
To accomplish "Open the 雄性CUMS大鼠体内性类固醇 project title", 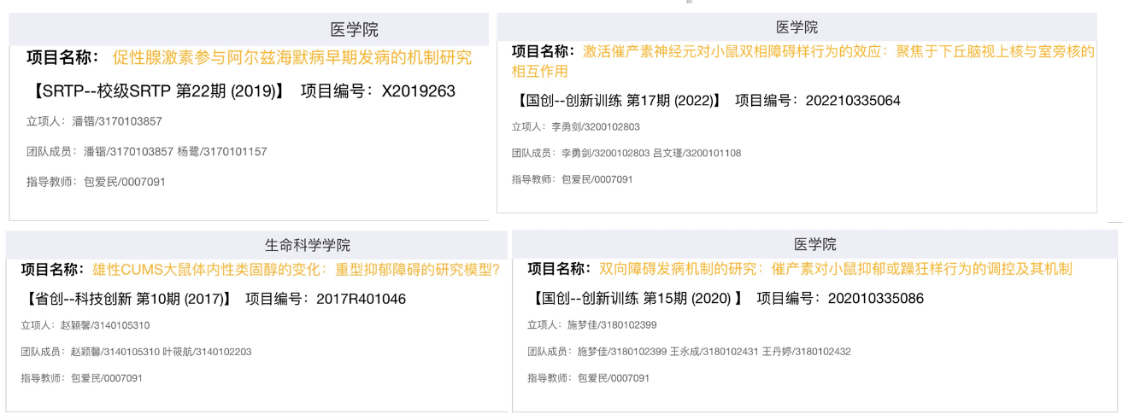I will tap(296, 270).
